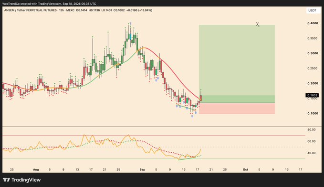324x187 pixels.
Task: Click the Aug label on time axis
Action: 36,170
